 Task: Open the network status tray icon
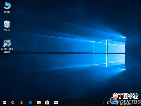coord(109,103)
